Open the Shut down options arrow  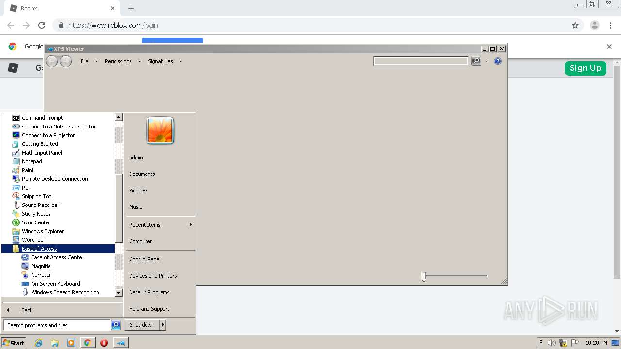[163, 325]
